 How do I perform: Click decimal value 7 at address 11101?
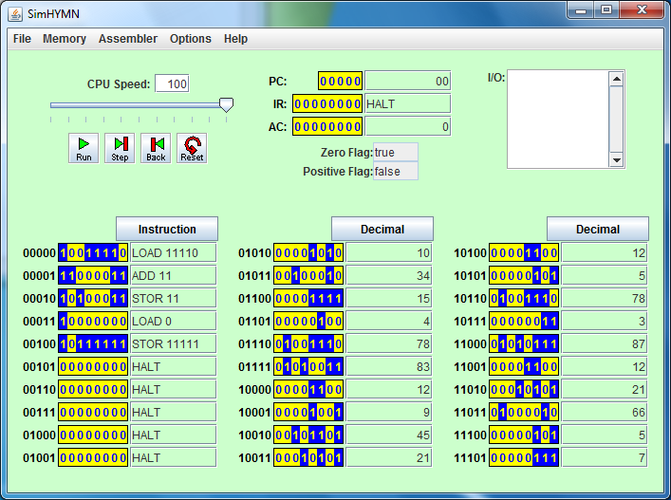tap(605, 457)
